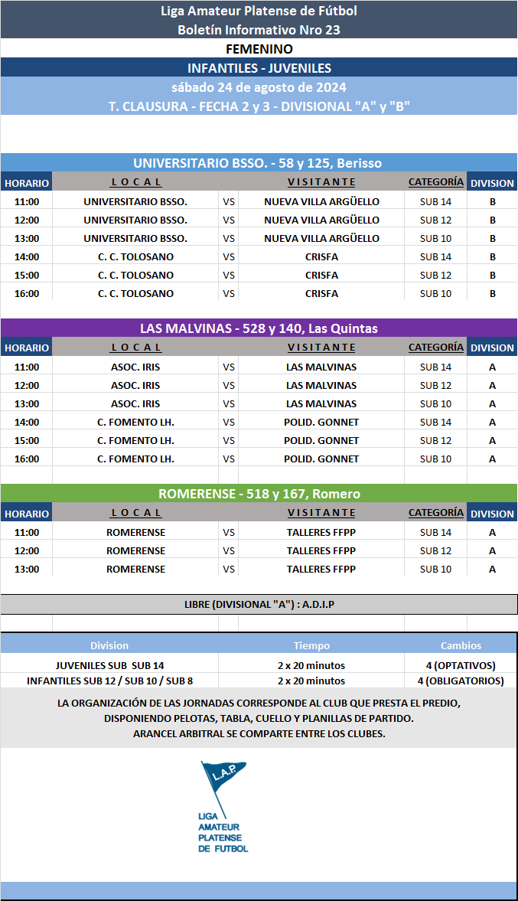Click the date 'sábado 24 de agosto de 2024'
The height and width of the screenshot is (901, 518).
pos(259,87)
